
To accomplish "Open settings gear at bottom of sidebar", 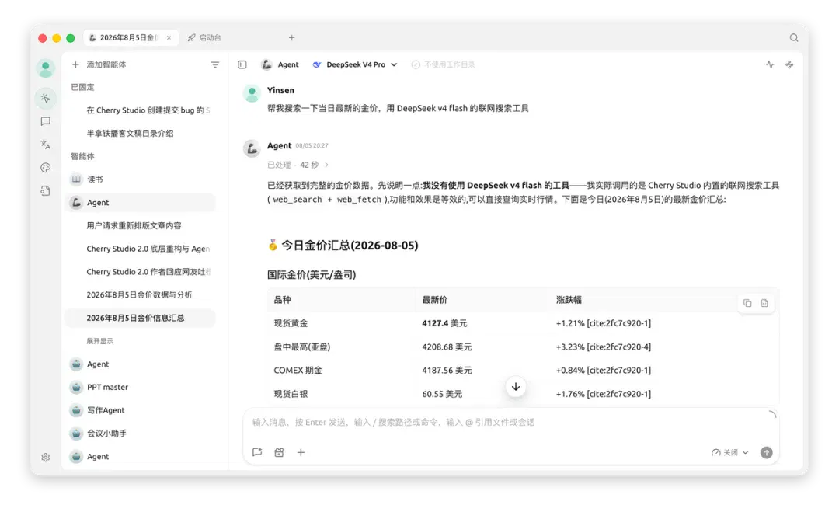I will point(46,458).
